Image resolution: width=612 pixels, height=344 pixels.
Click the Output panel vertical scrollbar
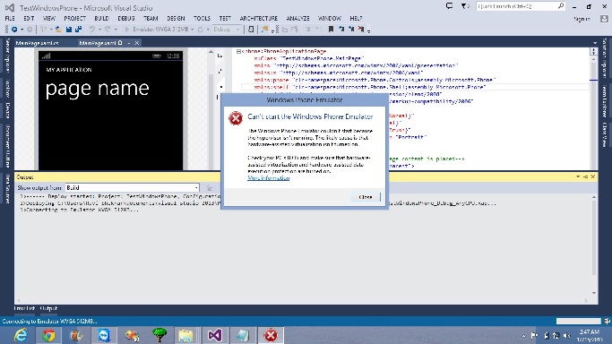[594, 245]
